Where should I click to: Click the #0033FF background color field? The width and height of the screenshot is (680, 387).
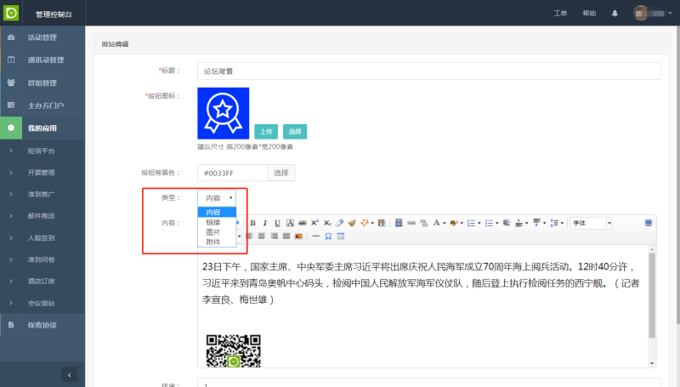232,173
